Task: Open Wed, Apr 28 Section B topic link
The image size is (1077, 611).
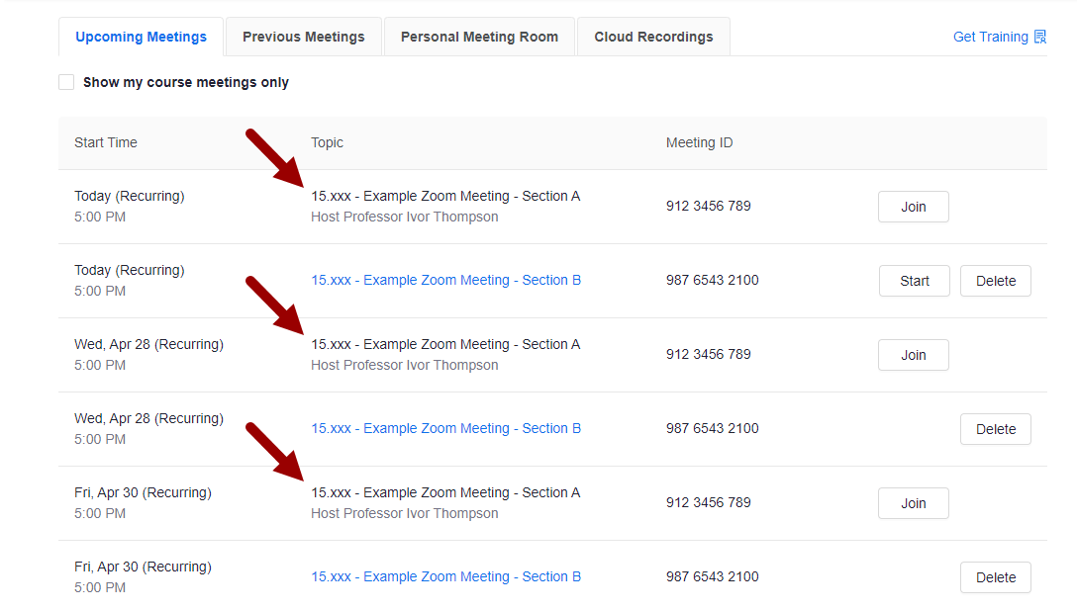Action: pos(446,428)
